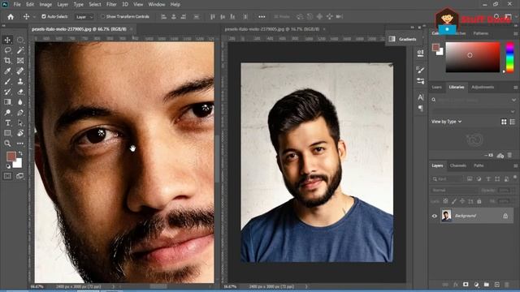Select the Brush tool
This screenshot has height=292, width=520.
coord(7,81)
